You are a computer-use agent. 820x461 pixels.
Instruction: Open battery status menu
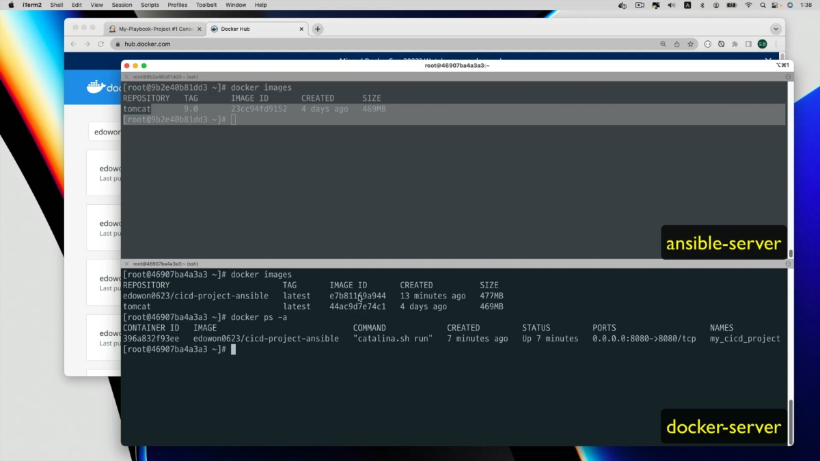(732, 5)
